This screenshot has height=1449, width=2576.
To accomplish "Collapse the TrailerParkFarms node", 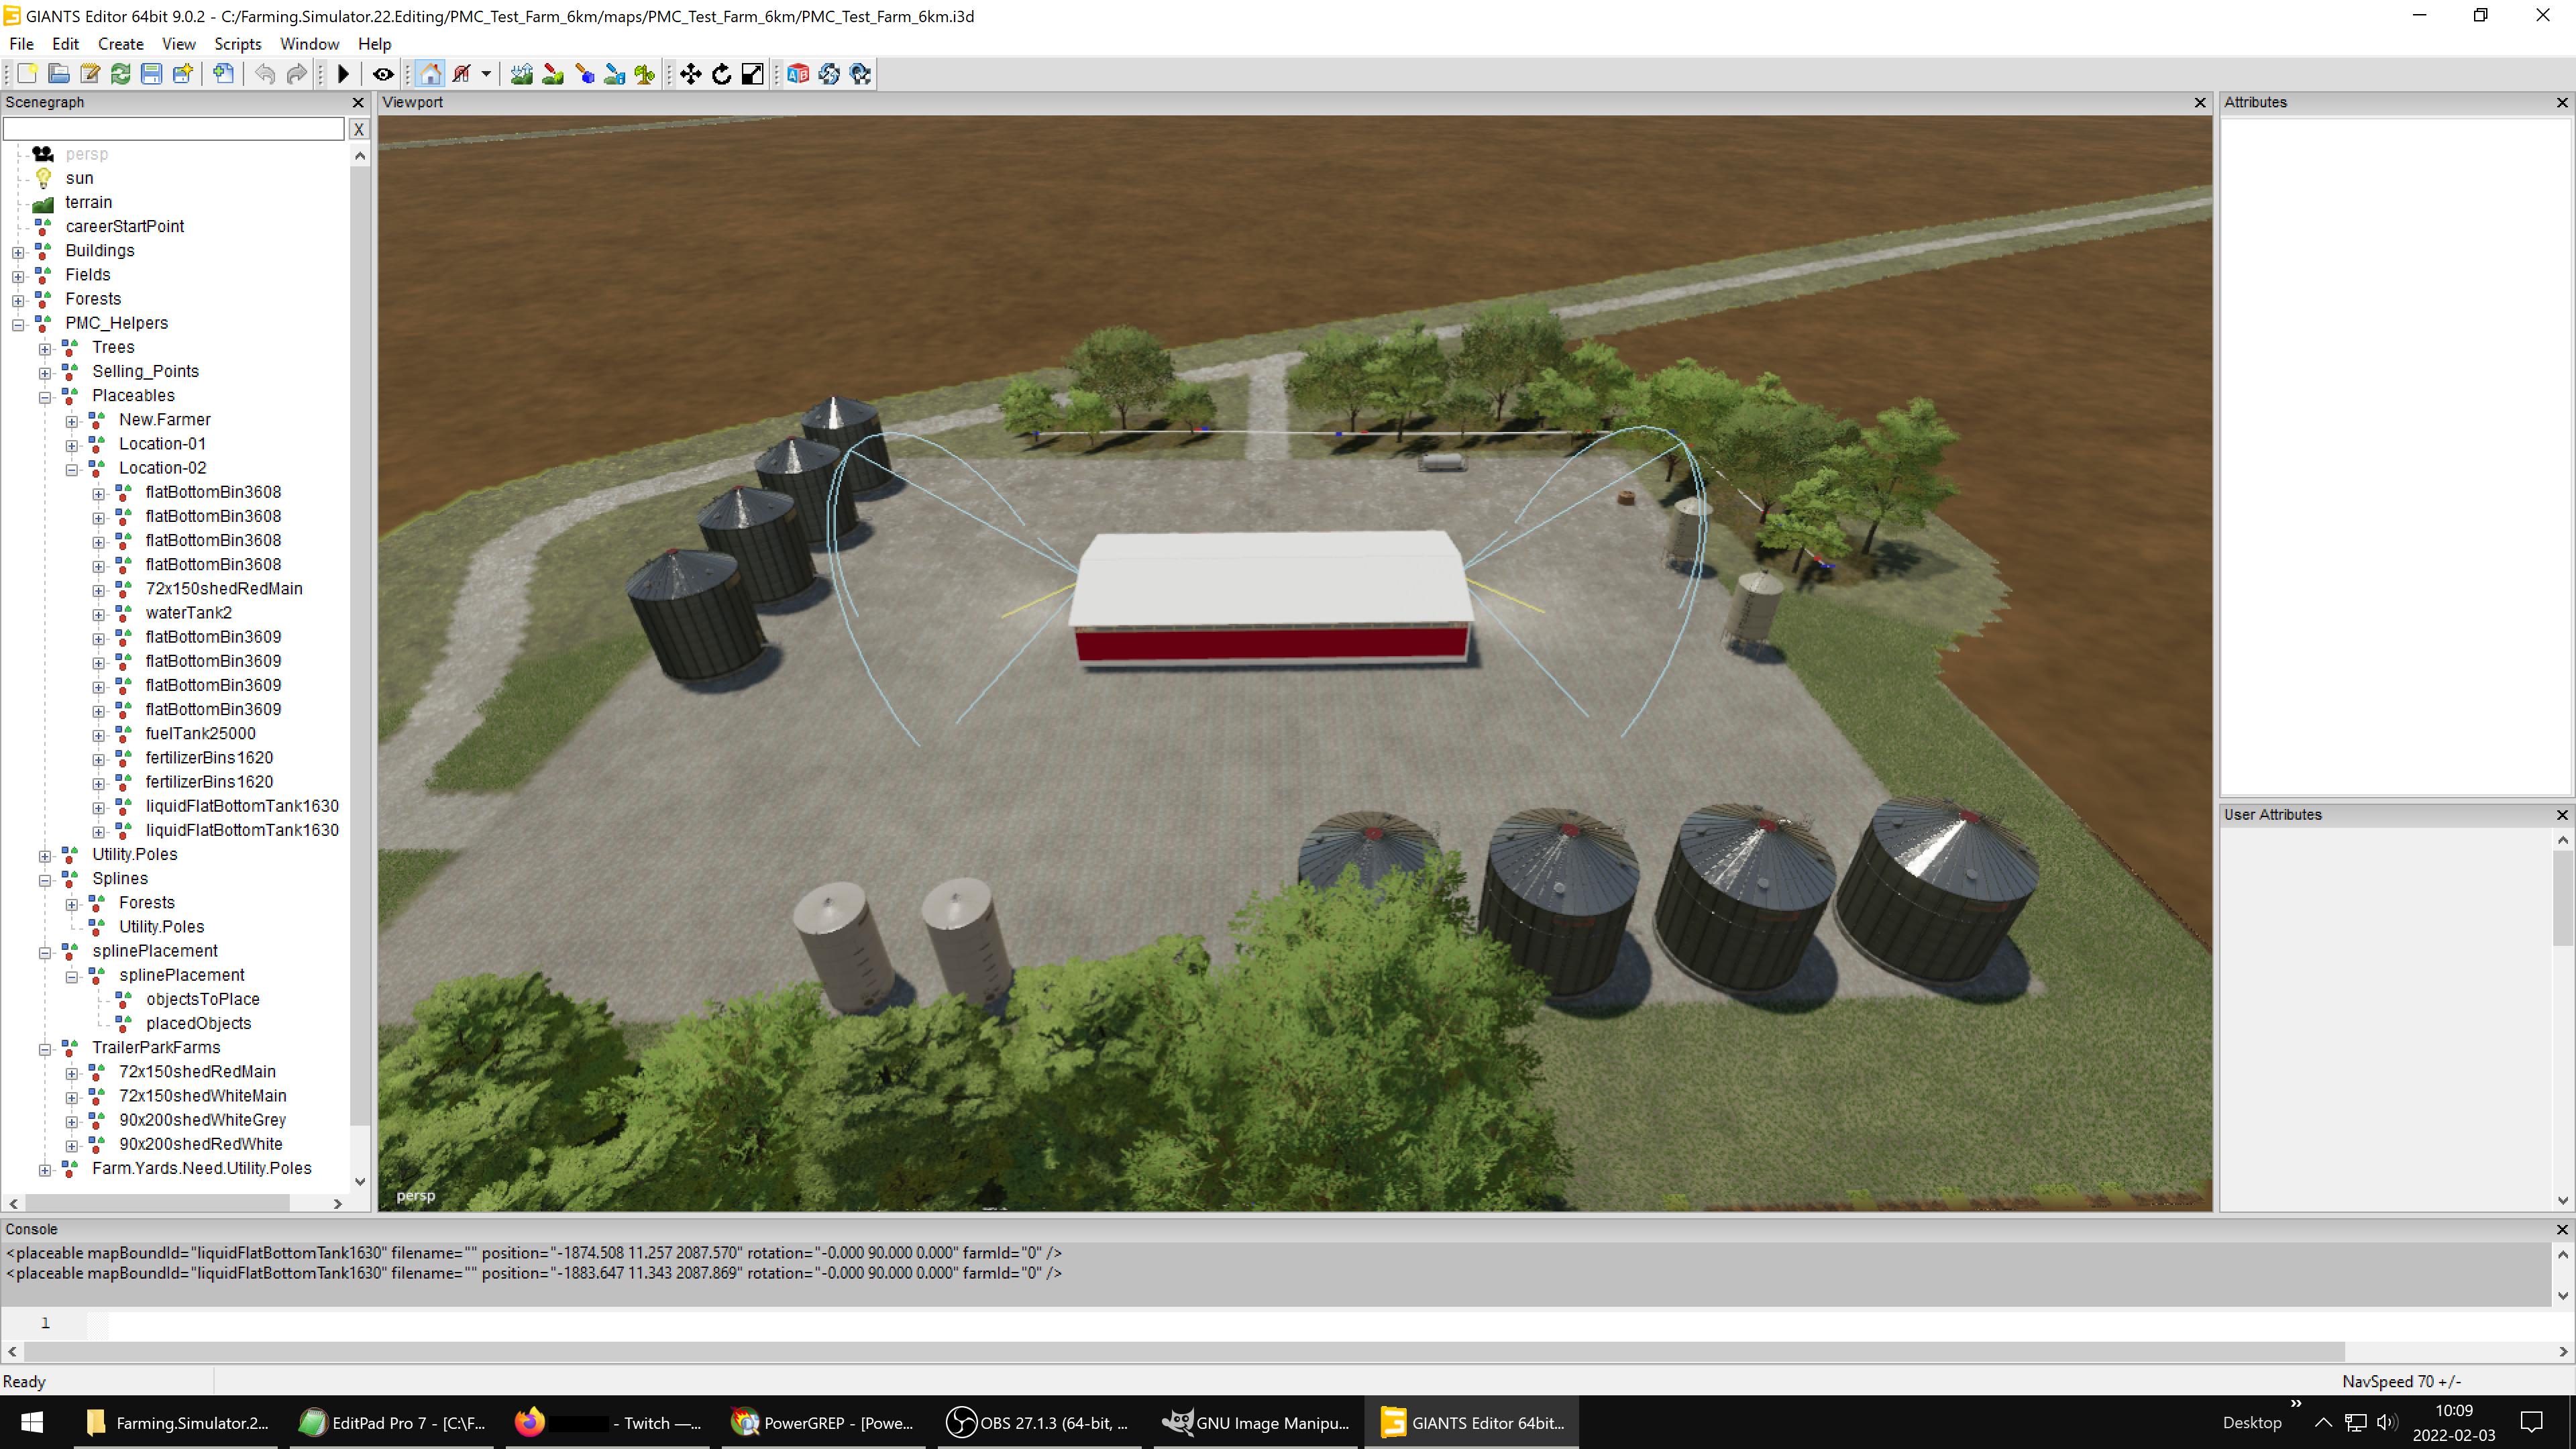I will coord(45,1049).
